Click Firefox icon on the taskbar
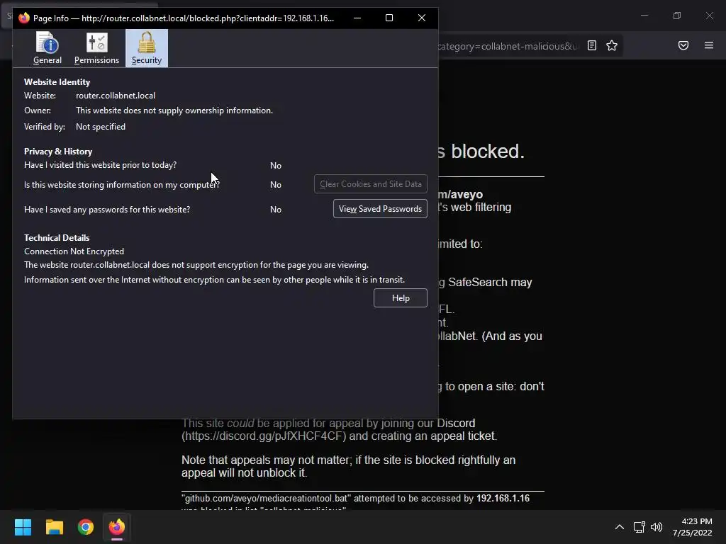This screenshot has height=544, width=726. coord(117,527)
